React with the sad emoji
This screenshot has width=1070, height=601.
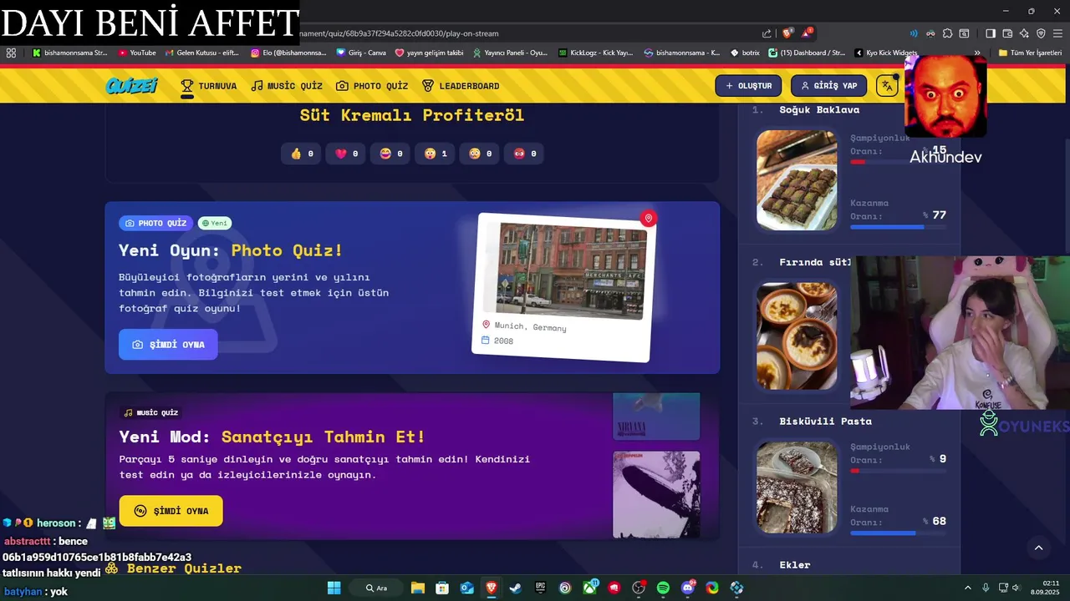(481, 154)
